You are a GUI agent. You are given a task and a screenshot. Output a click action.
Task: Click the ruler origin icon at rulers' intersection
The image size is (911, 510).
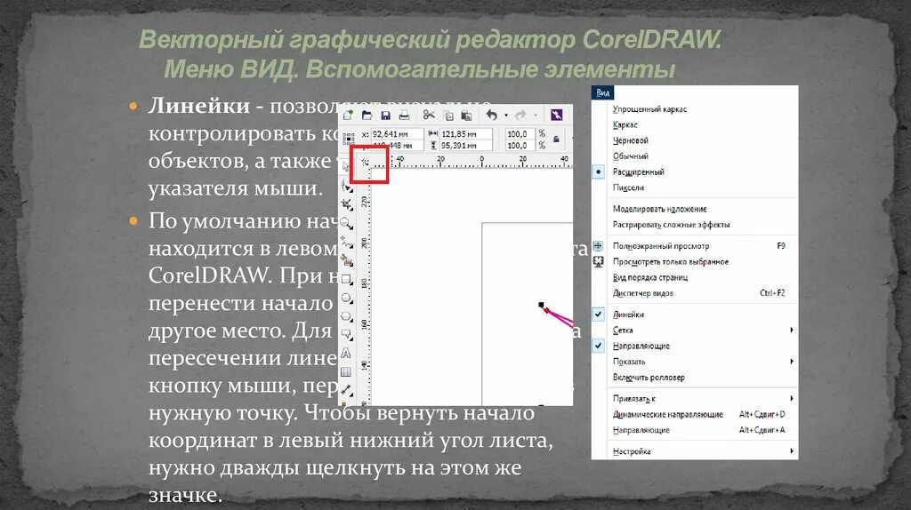coord(366,163)
